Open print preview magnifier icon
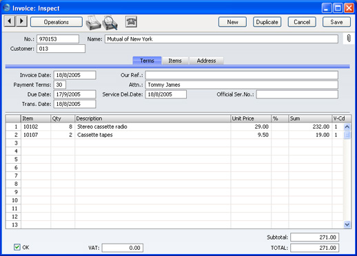This screenshot has width=357, height=256. (110, 23)
